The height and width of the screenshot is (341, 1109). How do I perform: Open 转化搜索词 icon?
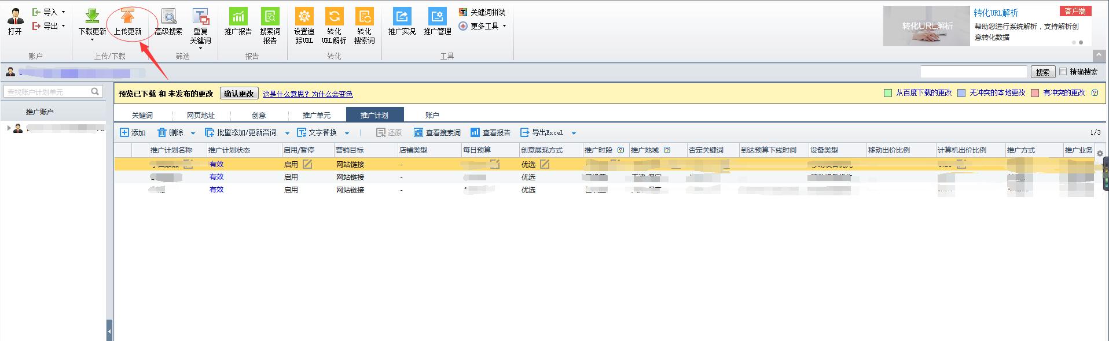364,16
